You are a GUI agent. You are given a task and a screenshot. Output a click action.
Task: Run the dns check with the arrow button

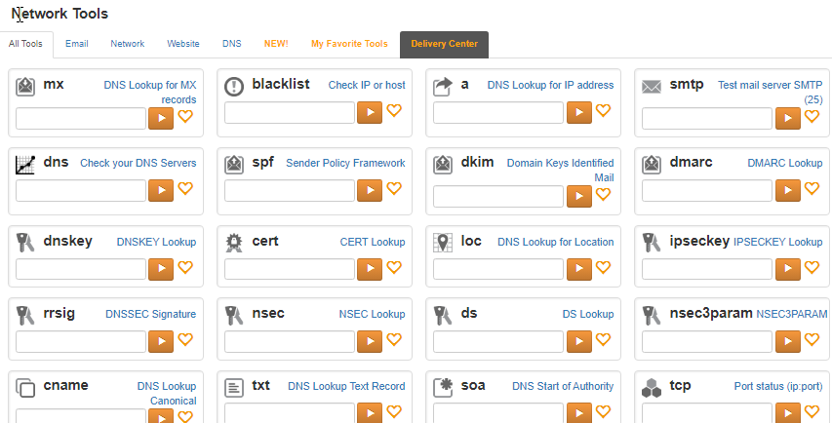tap(160, 189)
